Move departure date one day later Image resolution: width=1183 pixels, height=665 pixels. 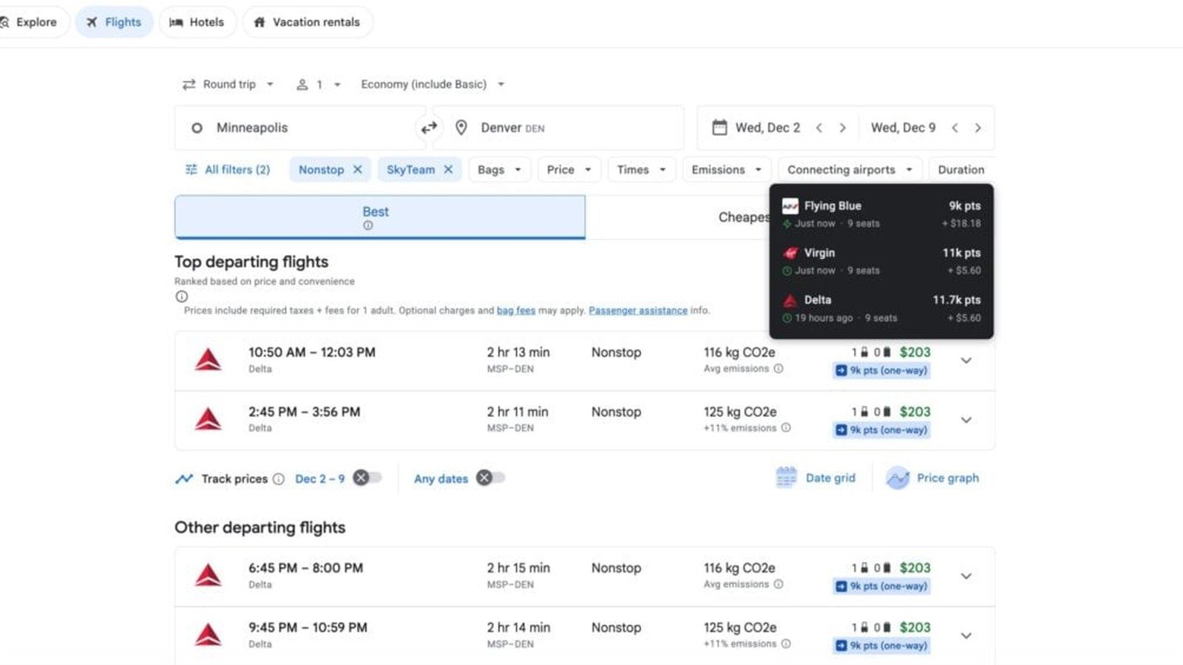point(842,128)
